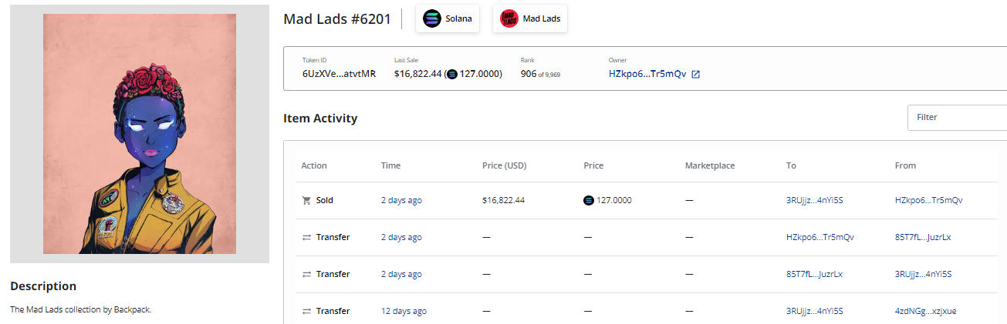Open the Mad Lads #6201 NFT image
1007x324 pixels.
tap(140, 134)
